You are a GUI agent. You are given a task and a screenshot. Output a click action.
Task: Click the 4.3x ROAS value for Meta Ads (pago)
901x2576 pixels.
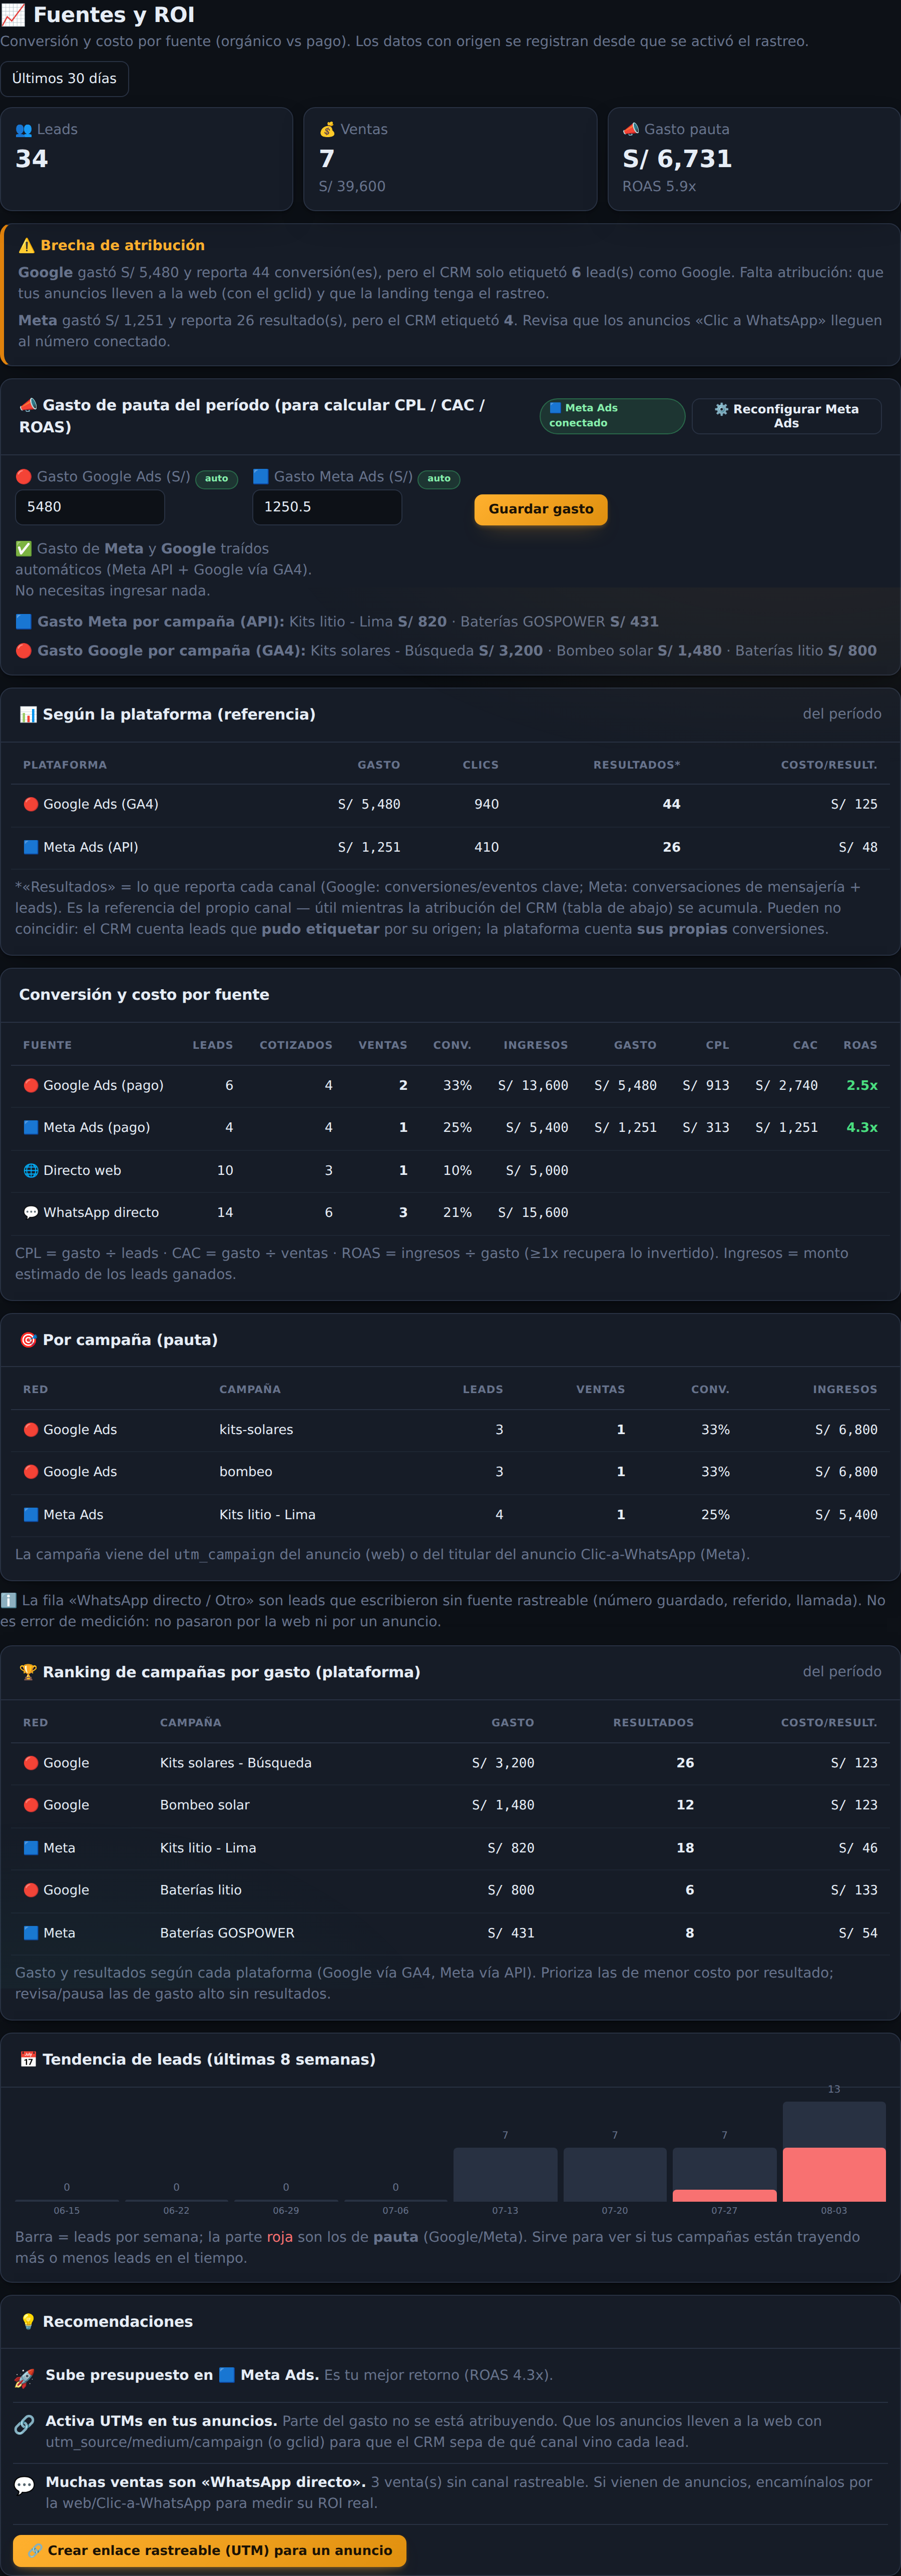pos(862,1127)
